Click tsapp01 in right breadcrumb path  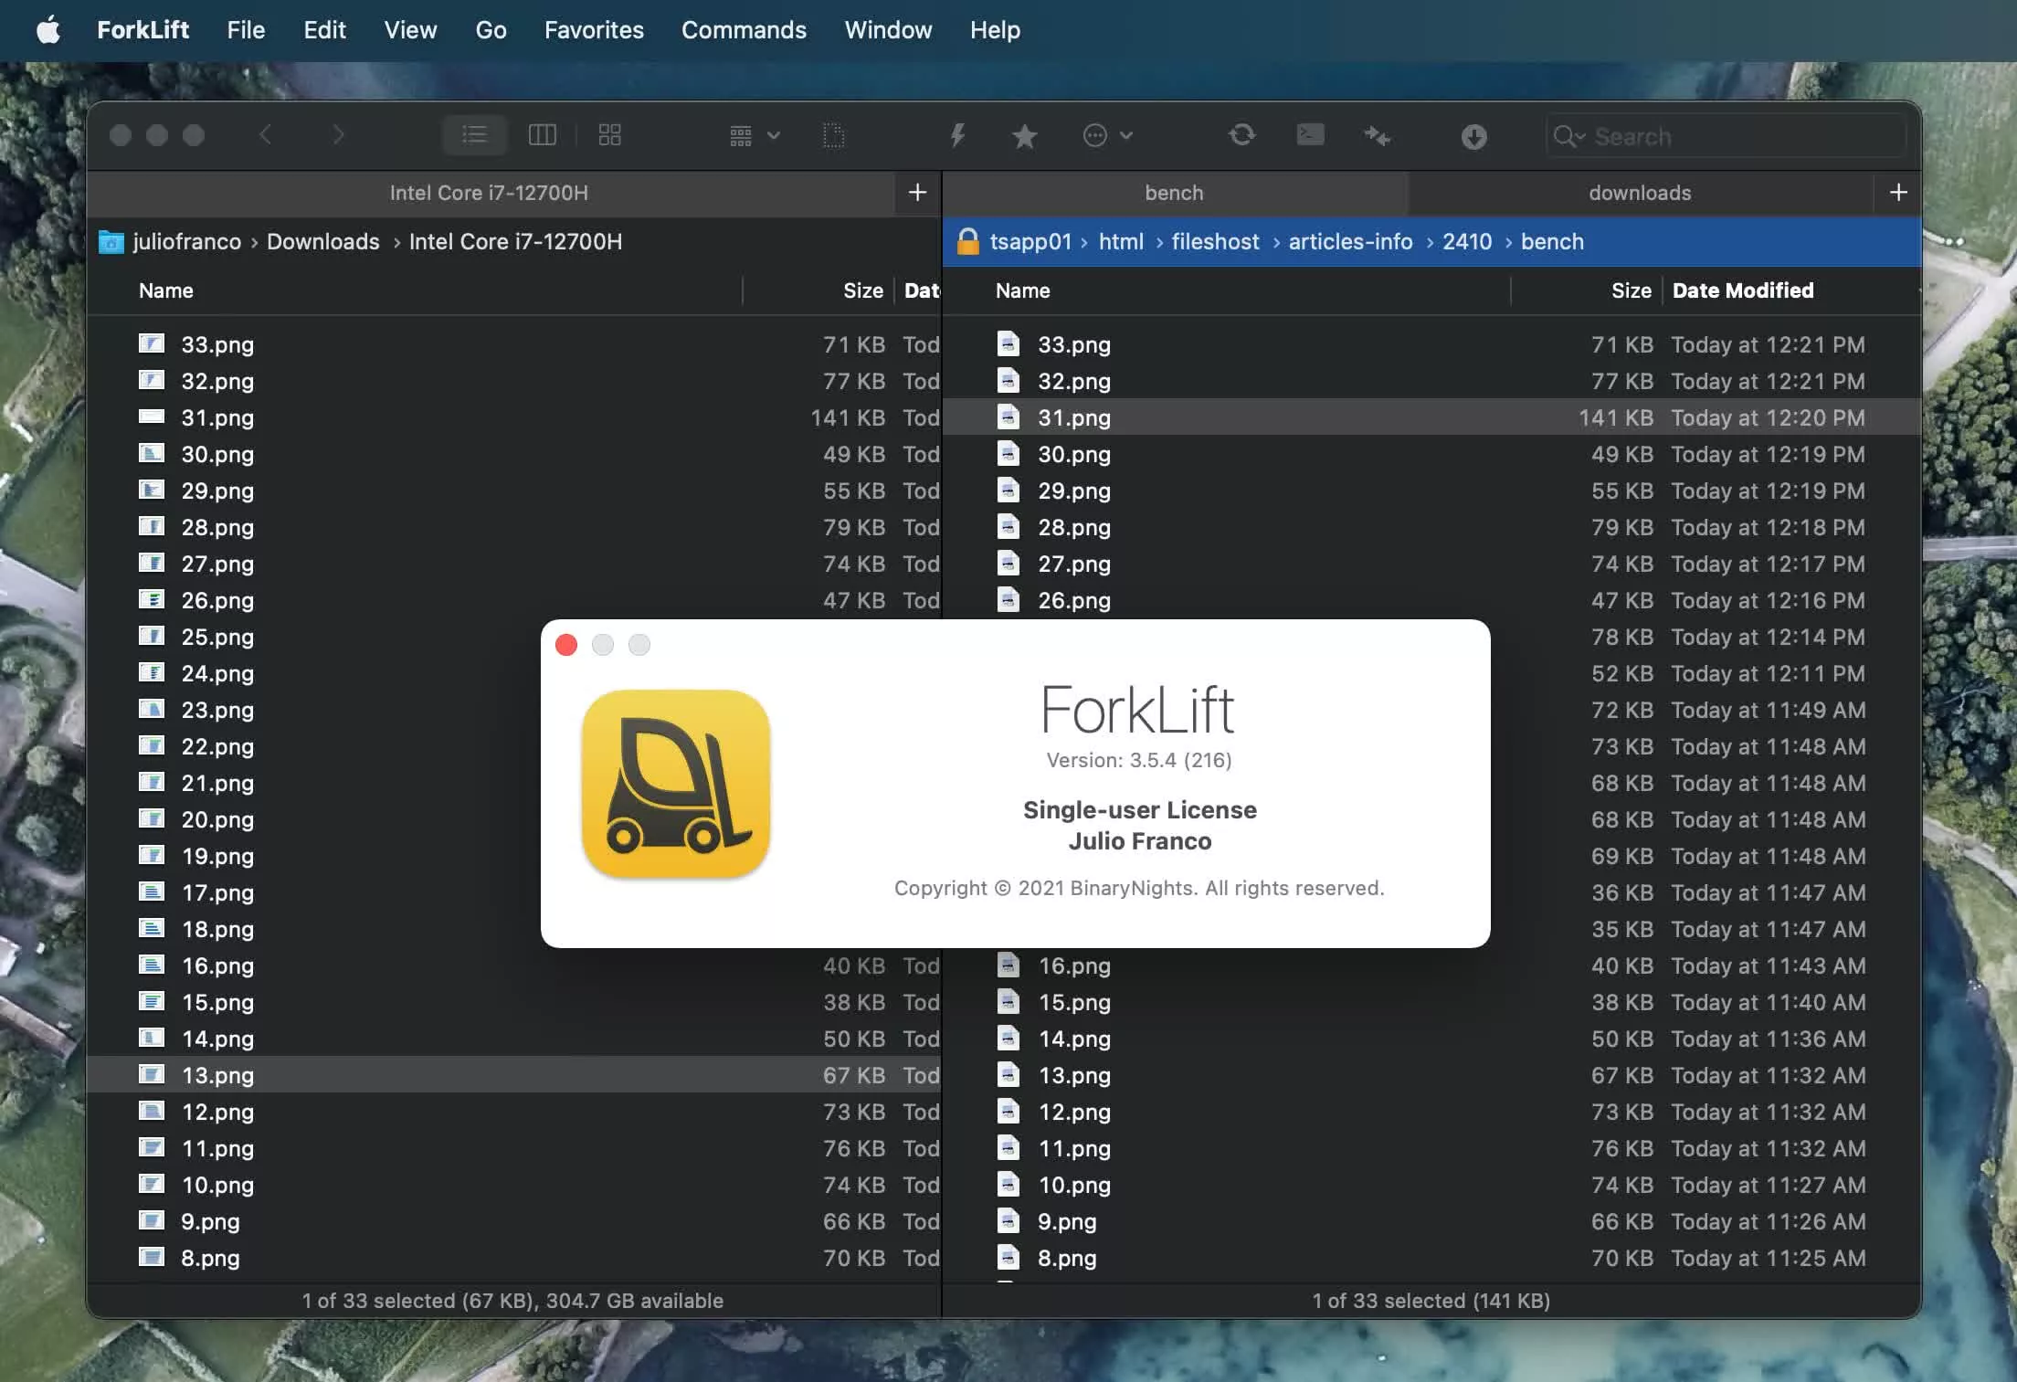click(1030, 241)
